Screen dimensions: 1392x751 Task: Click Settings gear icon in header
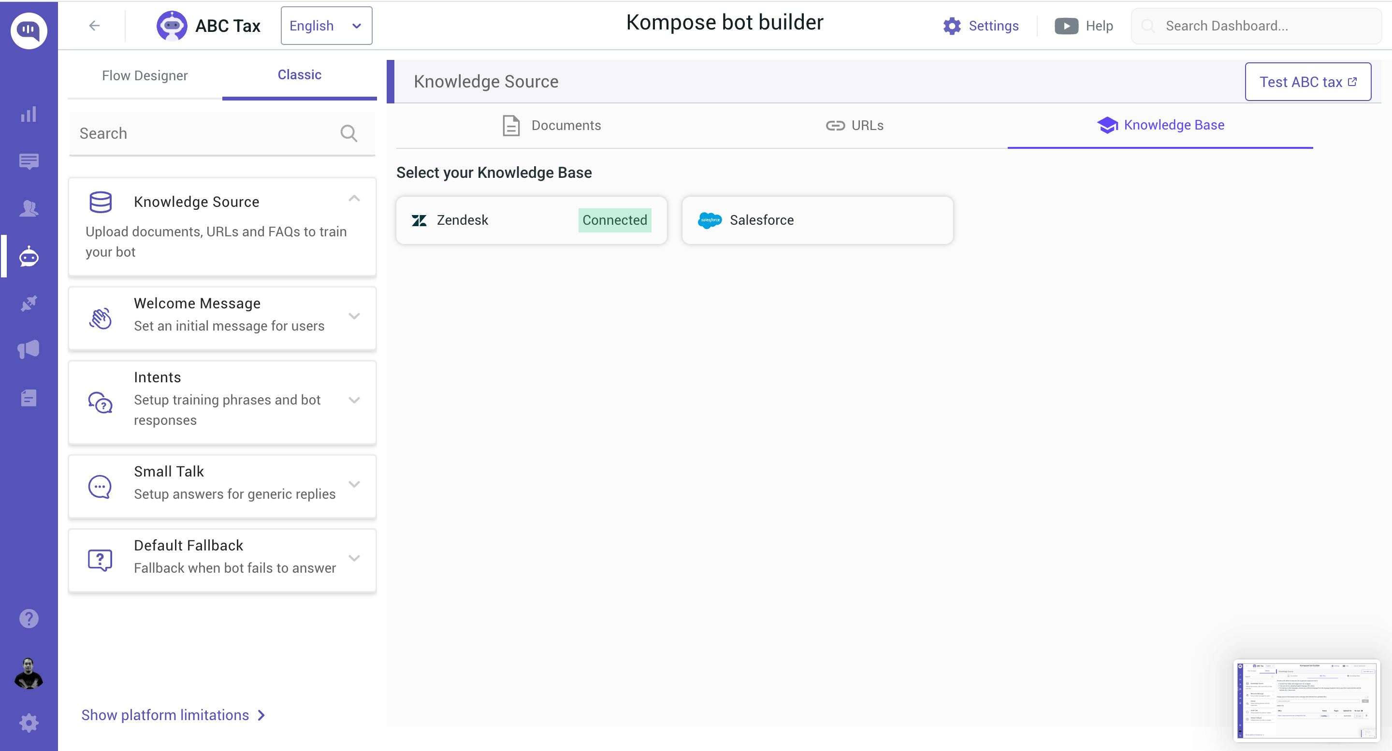[x=952, y=26]
